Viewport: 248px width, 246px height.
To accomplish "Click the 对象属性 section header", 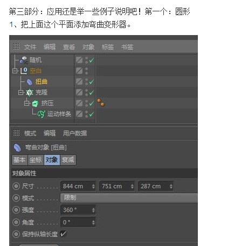I will pos(105,173).
